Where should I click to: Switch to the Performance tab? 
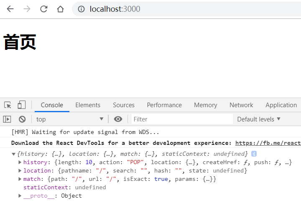pyautogui.click(x=164, y=105)
